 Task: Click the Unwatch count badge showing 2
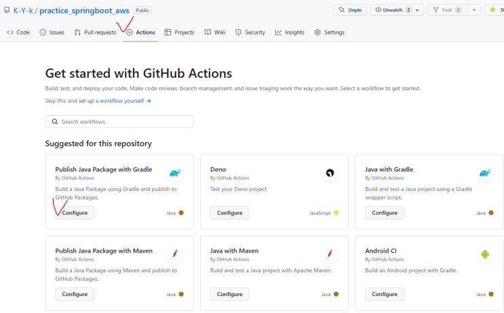point(408,10)
